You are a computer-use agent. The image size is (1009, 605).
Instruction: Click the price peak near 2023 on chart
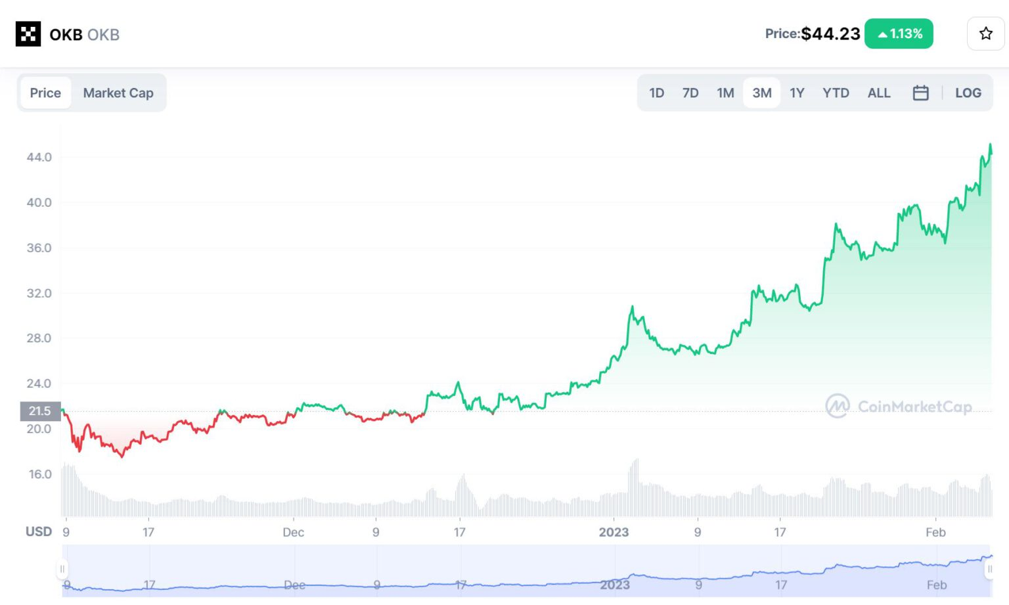tap(632, 307)
